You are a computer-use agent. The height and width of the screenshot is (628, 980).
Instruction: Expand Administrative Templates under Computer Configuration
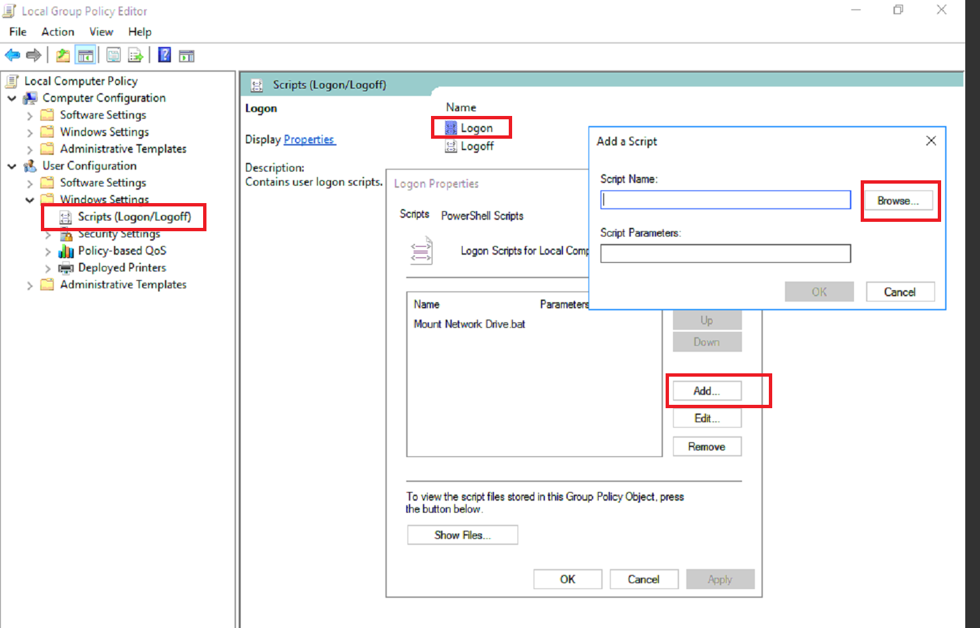29,149
